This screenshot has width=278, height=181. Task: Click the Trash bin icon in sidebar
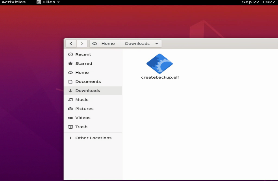tap(71, 127)
